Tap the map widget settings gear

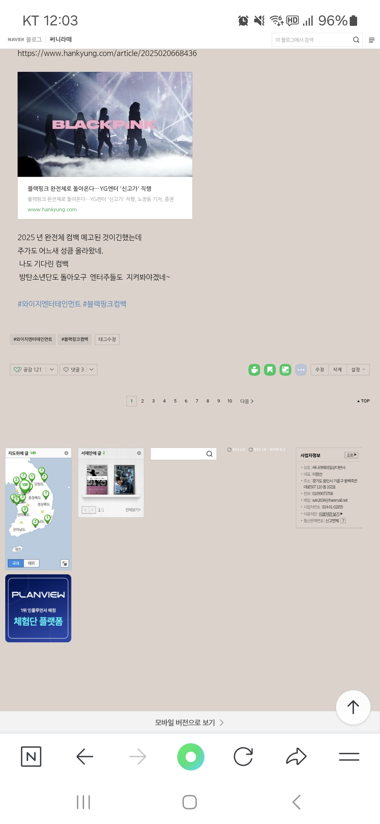[x=66, y=453]
